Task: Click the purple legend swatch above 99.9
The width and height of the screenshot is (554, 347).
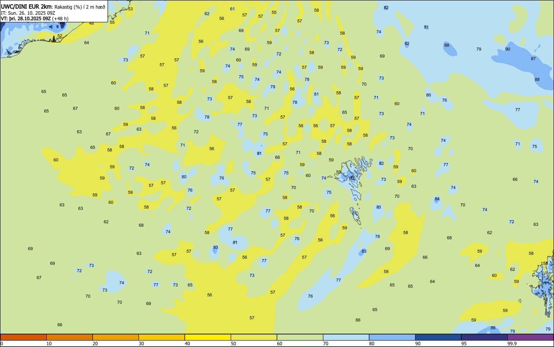Action: click(530, 337)
